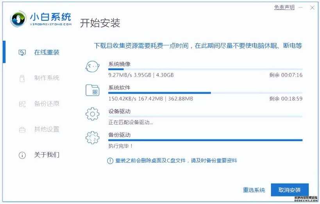Click 取消安装 button
The height and width of the screenshot is (204, 320).
point(290,190)
